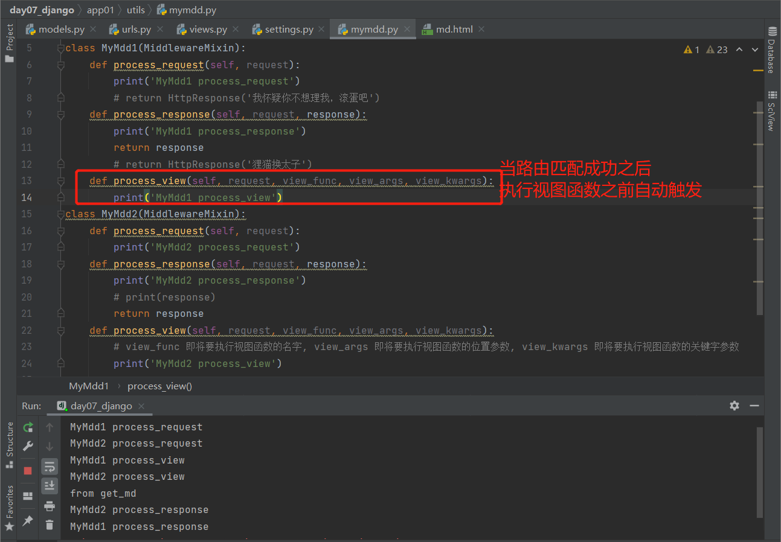Stop the running day07_django process
Screen dimensions: 781x542
point(28,470)
